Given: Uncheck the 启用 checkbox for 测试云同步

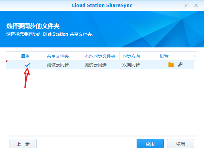Looking at the screenshot, I should (27, 65).
